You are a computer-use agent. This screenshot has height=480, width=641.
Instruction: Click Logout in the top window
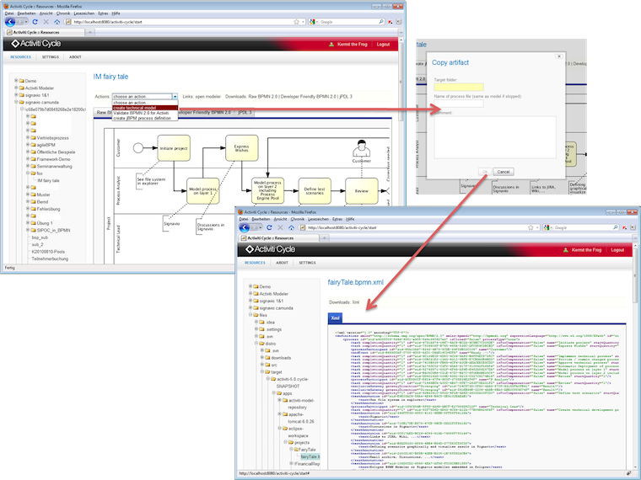coord(383,45)
